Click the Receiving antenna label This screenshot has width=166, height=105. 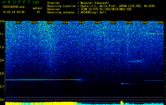(x=61, y=12)
